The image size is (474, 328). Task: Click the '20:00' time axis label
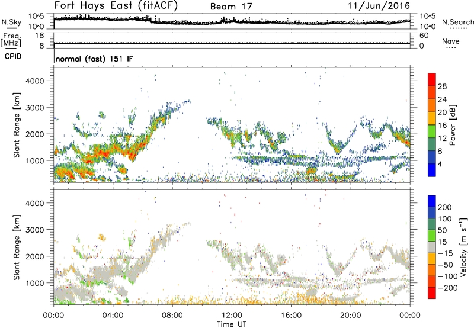pyautogui.click(x=351, y=316)
